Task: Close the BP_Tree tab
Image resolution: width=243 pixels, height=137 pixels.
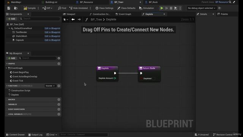Action: (140, 2)
